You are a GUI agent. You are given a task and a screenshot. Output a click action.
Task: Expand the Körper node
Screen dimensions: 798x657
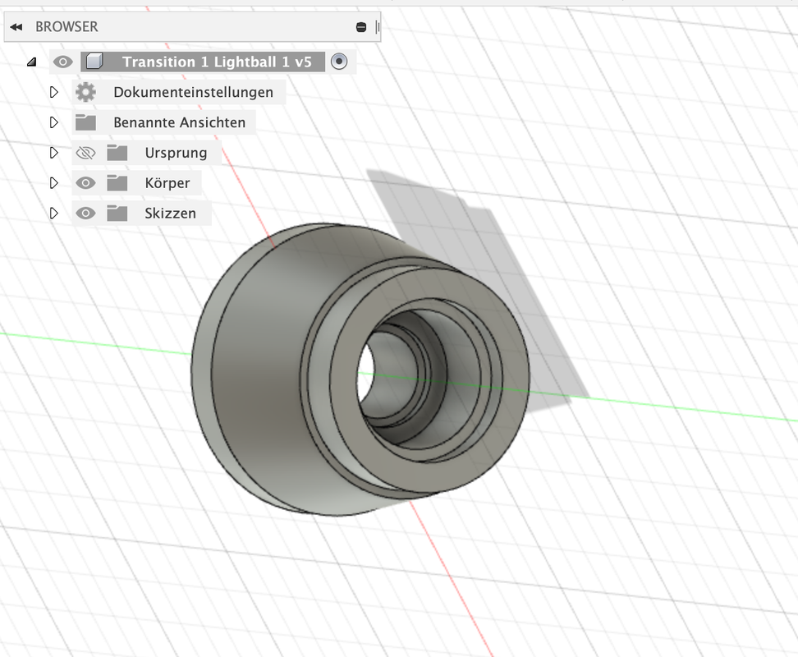click(x=54, y=182)
